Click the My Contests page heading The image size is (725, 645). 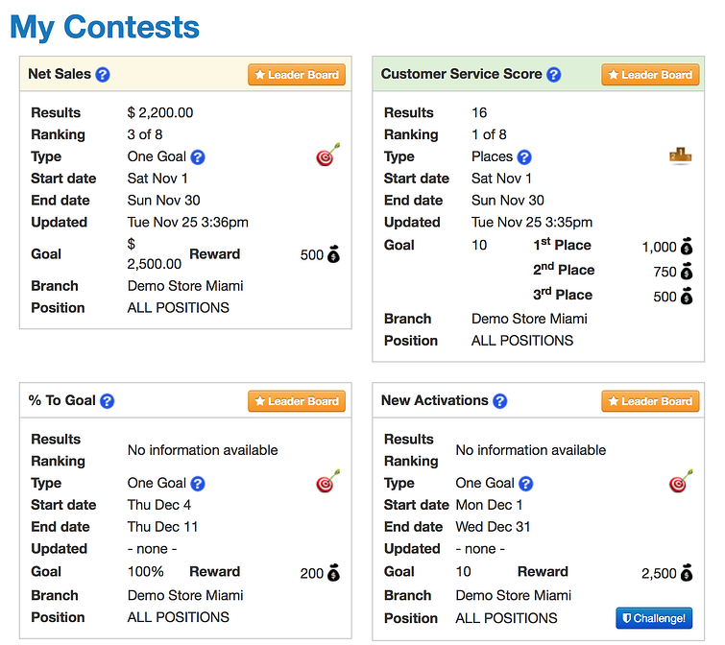click(x=105, y=27)
